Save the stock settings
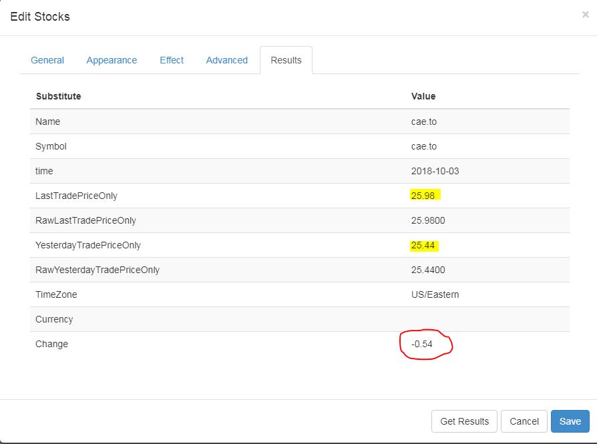Screen dimensions: 597x444 pos(570,421)
